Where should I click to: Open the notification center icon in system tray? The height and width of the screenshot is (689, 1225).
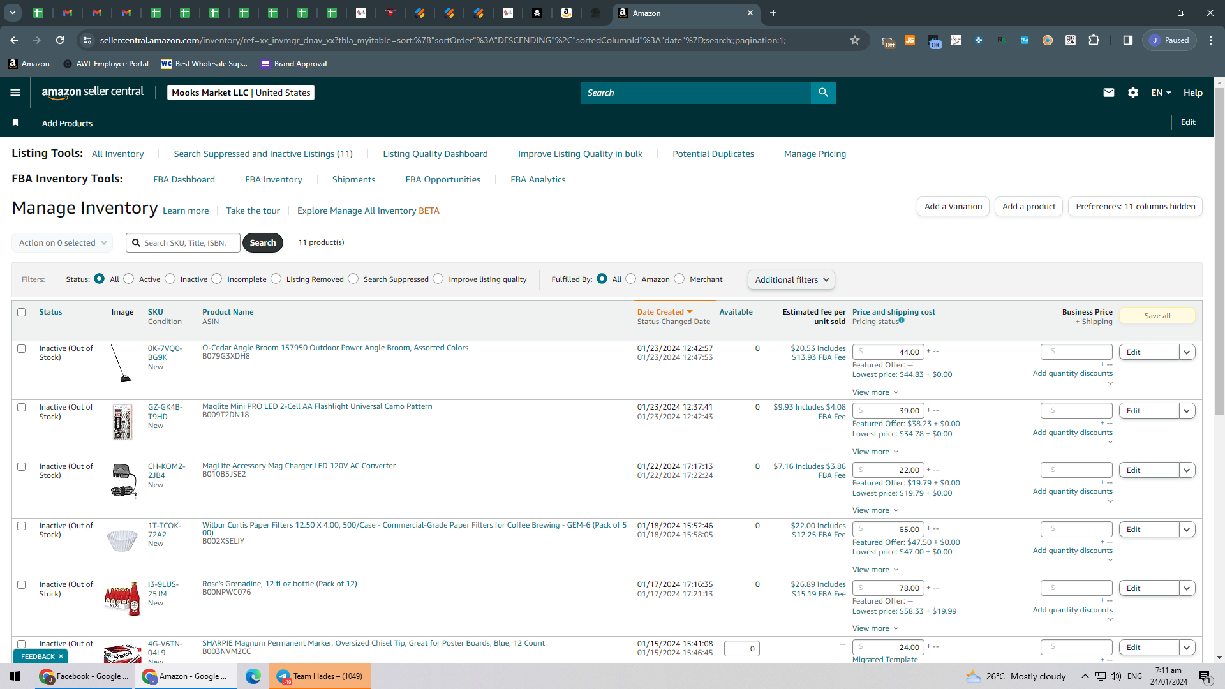1205,676
